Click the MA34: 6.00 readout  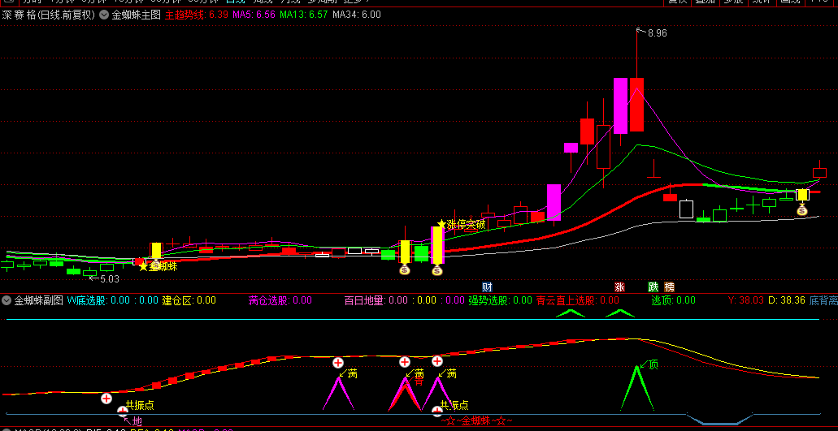[x=357, y=15]
